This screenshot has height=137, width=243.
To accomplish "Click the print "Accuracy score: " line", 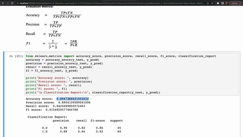I will (57, 78).
